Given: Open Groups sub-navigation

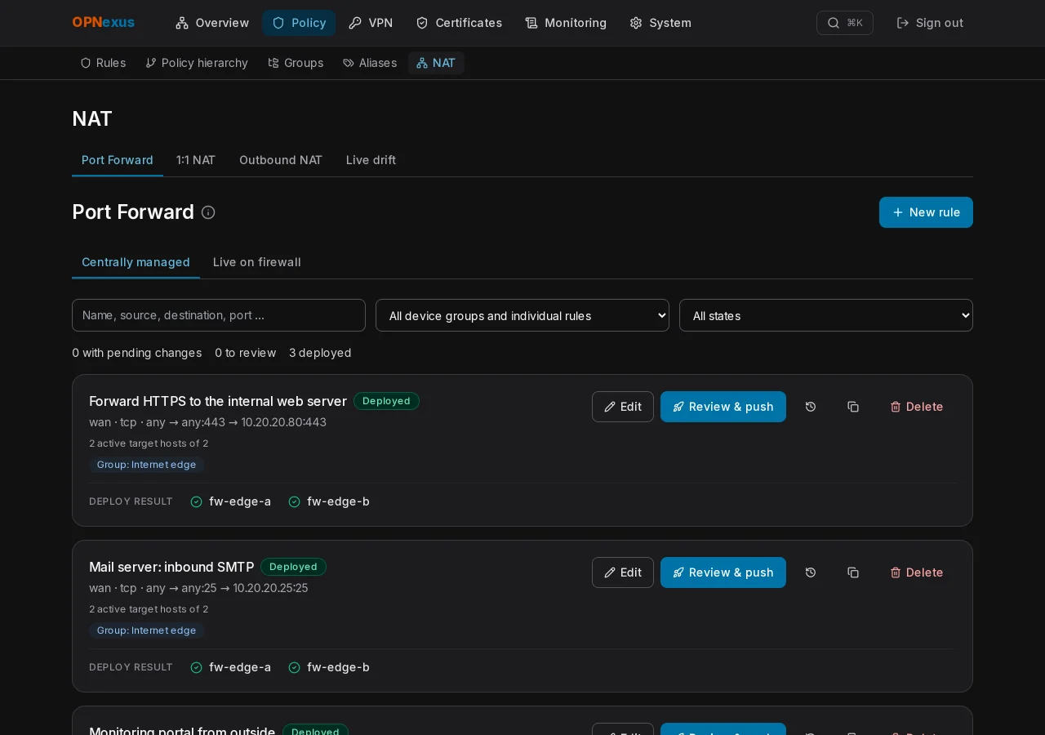Looking at the screenshot, I should coord(296,63).
